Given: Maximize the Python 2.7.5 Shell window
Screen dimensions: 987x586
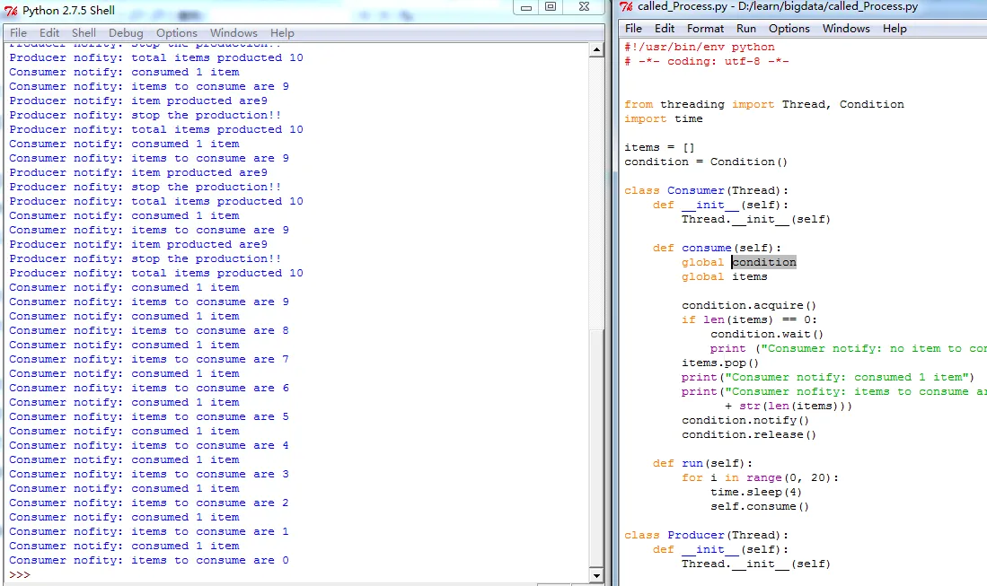Looking at the screenshot, I should coord(551,7).
